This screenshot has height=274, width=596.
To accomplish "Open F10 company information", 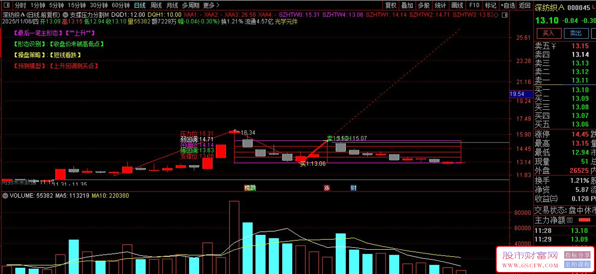I will [x=474, y=5].
